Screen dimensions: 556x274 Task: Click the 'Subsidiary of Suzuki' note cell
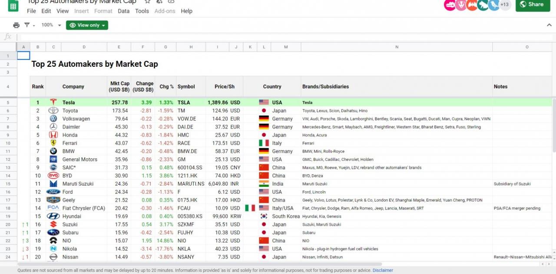(x=522, y=184)
